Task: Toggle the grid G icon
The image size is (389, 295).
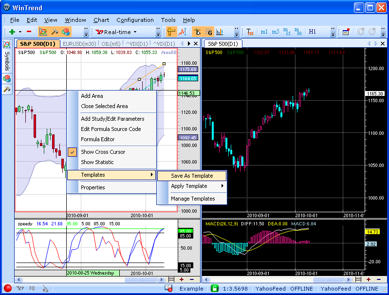Action: 208,32
